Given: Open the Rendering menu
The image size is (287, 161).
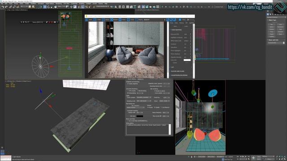Looking at the screenshot, I should pos(59,4).
